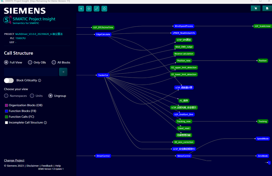Select the TrackerCal block node
Viewport: 272px width, 176px height.
click(103, 75)
